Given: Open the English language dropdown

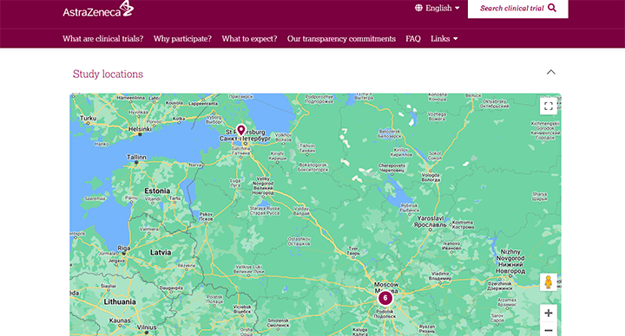Looking at the screenshot, I should point(437,8).
